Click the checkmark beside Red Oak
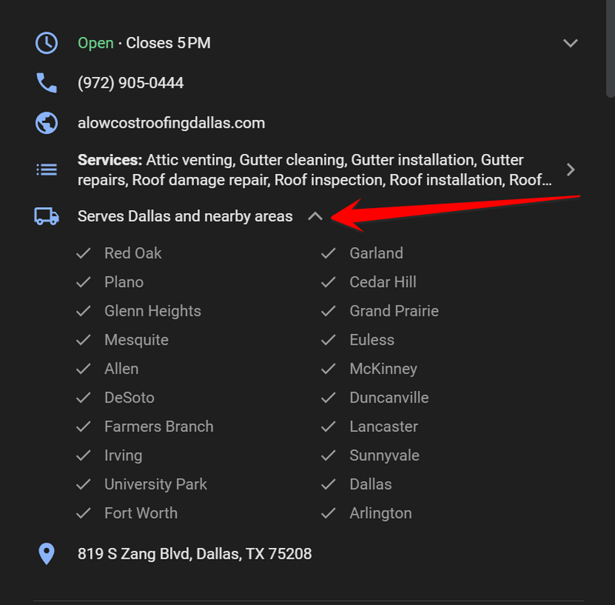The height and width of the screenshot is (605, 615). pos(84,253)
